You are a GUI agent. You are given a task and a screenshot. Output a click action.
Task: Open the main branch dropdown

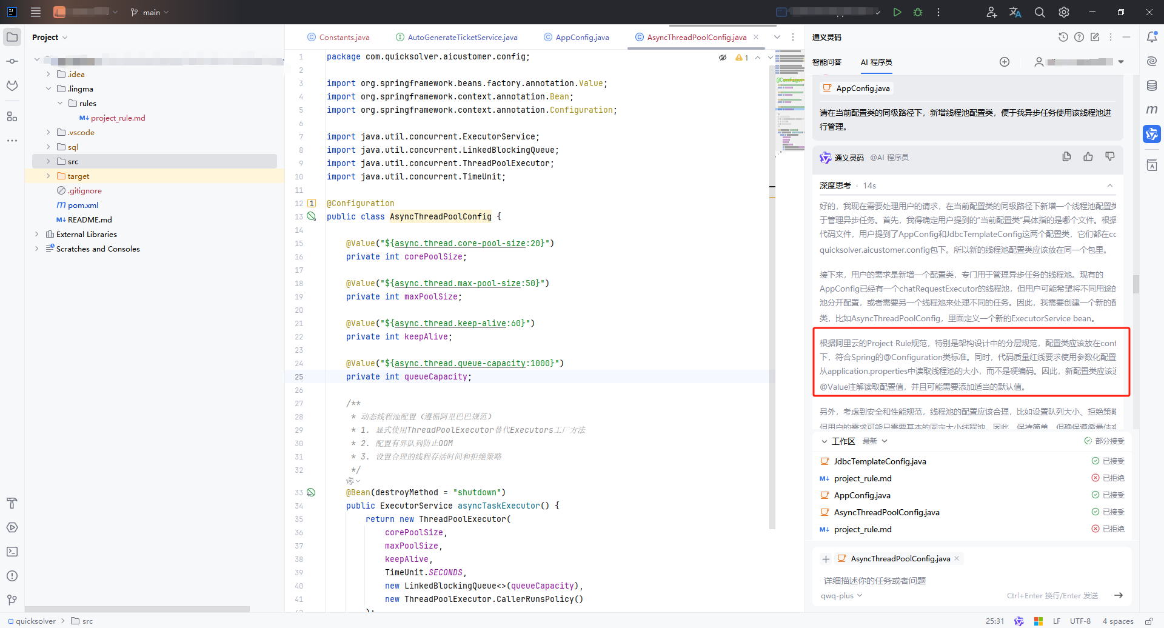(150, 12)
